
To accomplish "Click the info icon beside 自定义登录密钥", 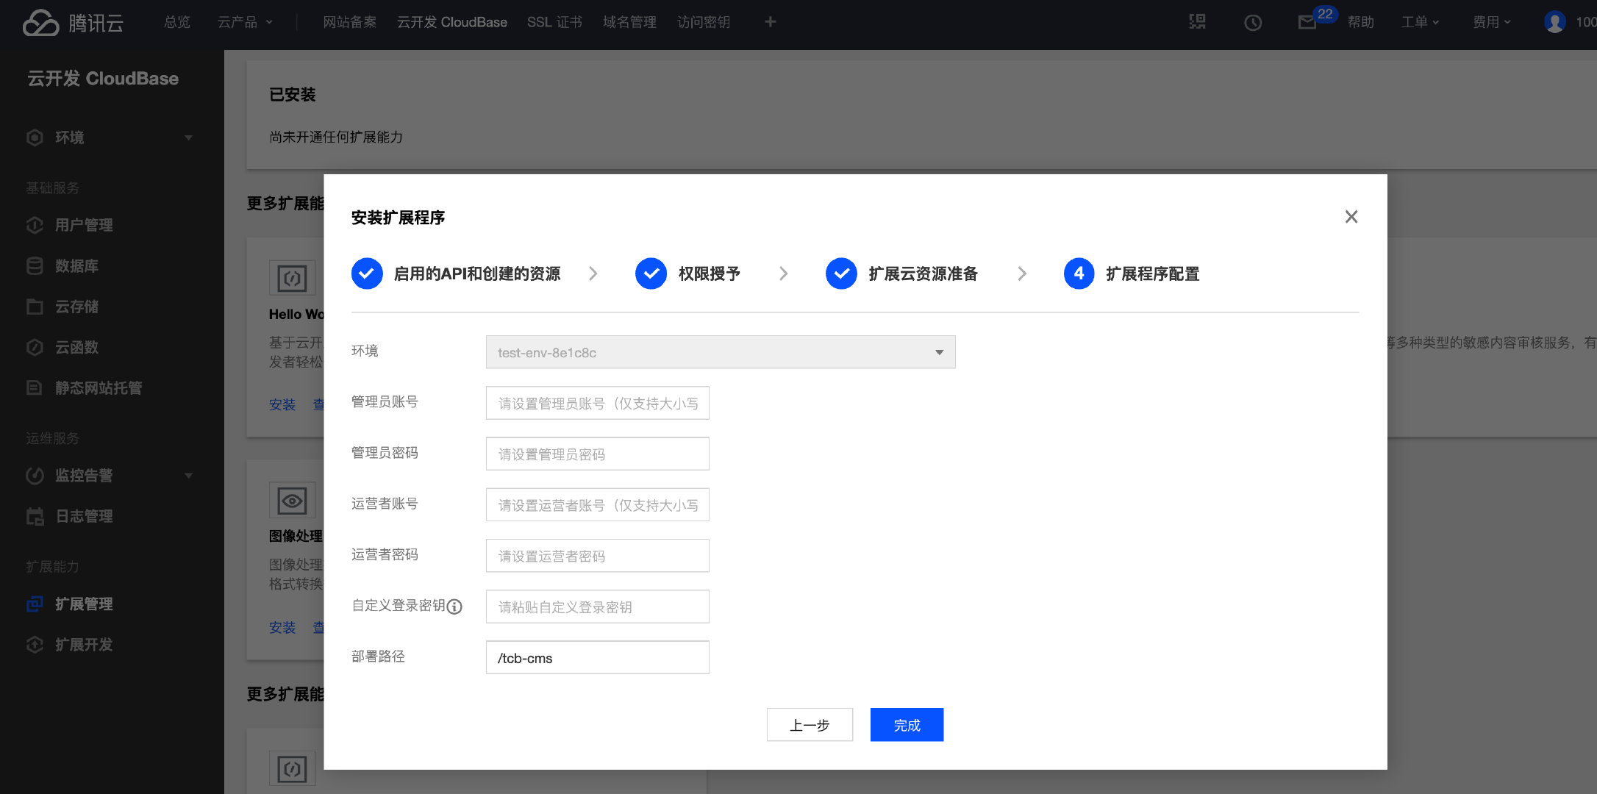I will (x=455, y=607).
